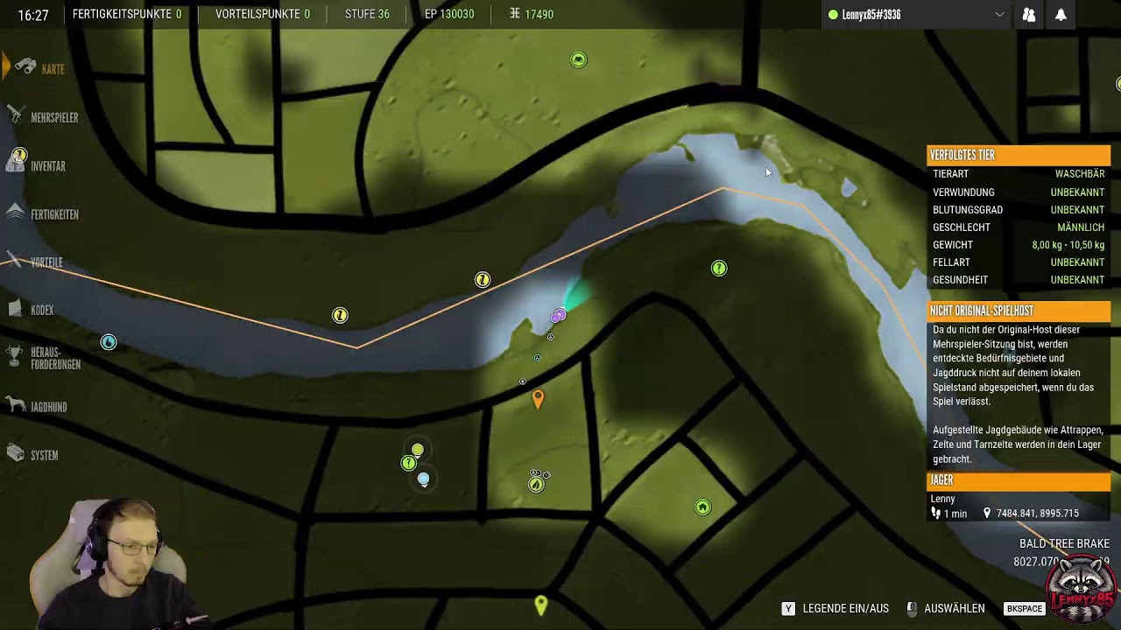Image resolution: width=1121 pixels, height=630 pixels.
Task: Click the small track marker above orange waypoint
Action: (x=522, y=381)
